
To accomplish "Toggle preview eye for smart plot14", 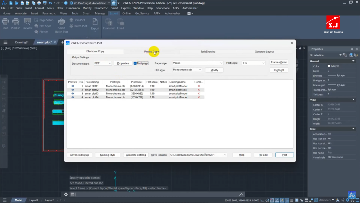I will click(73, 97).
